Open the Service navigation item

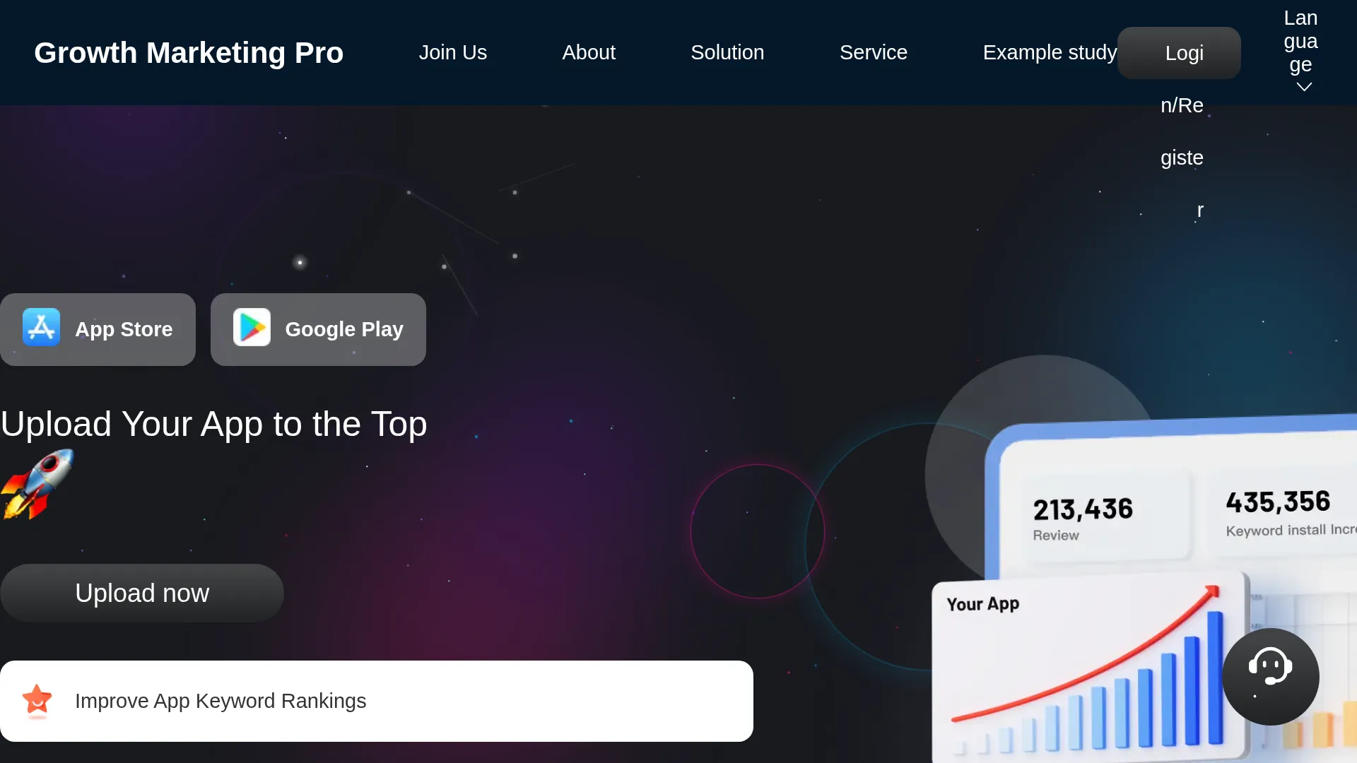(x=874, y=52)
